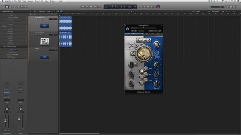Toggle the Inspector button in toolbar
241x135 pixels.
[7, 7]
